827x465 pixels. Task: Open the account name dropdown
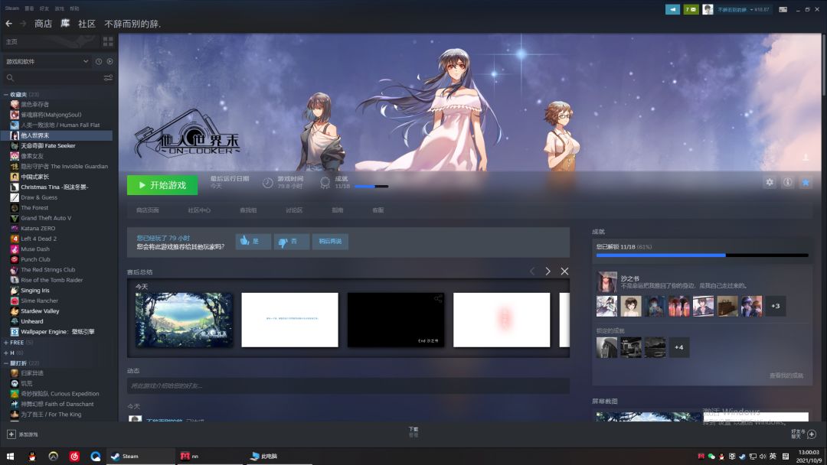[x=743, y=9]
